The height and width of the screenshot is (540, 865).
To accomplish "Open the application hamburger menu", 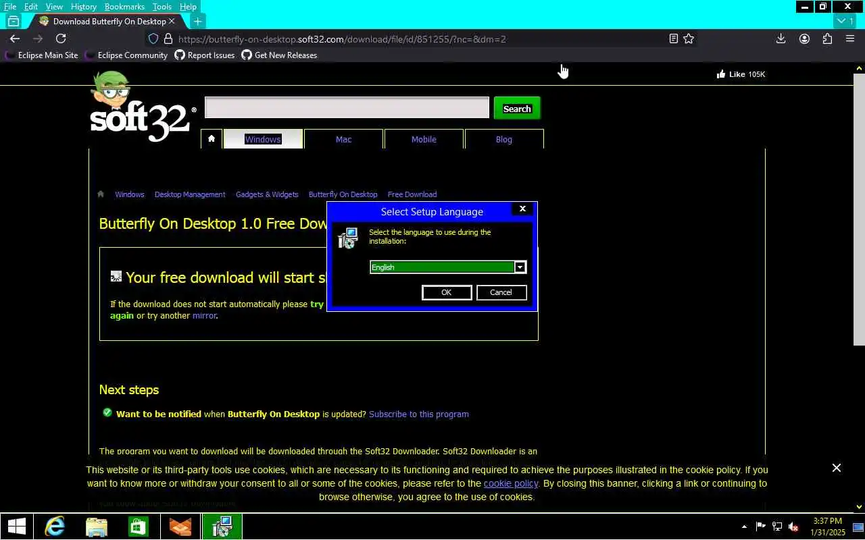I will [x=850, y=39].
